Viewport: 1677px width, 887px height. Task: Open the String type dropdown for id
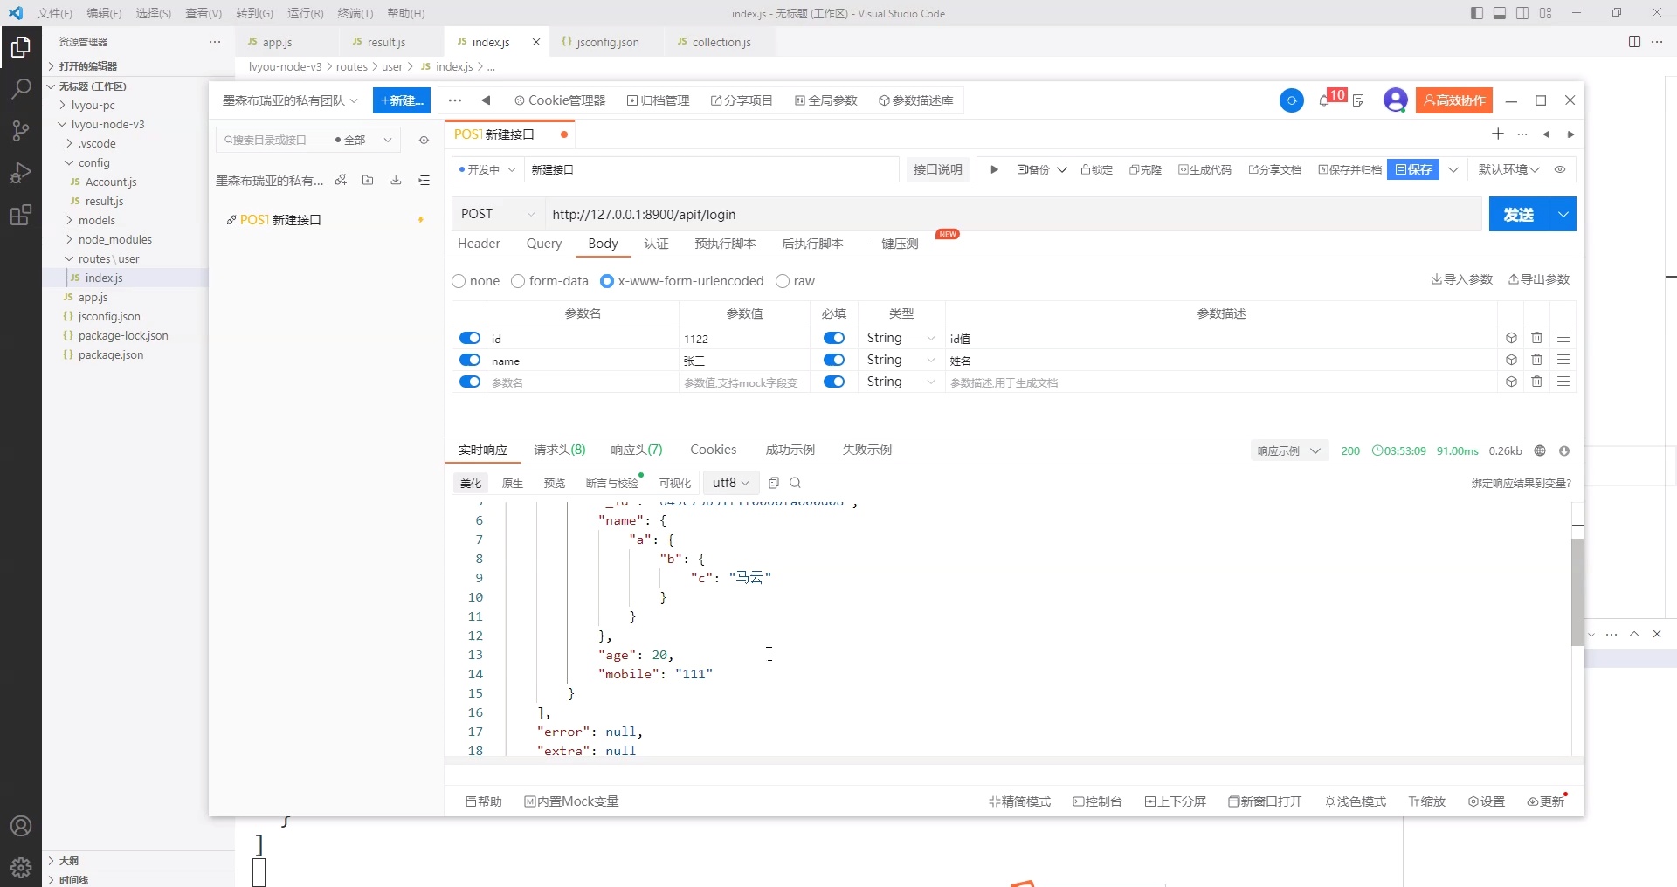(x=900, y=338)
